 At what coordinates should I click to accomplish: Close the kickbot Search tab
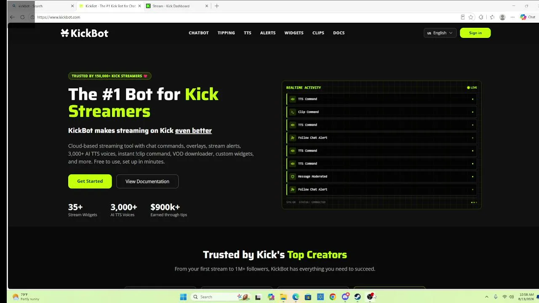click(72, 6)
